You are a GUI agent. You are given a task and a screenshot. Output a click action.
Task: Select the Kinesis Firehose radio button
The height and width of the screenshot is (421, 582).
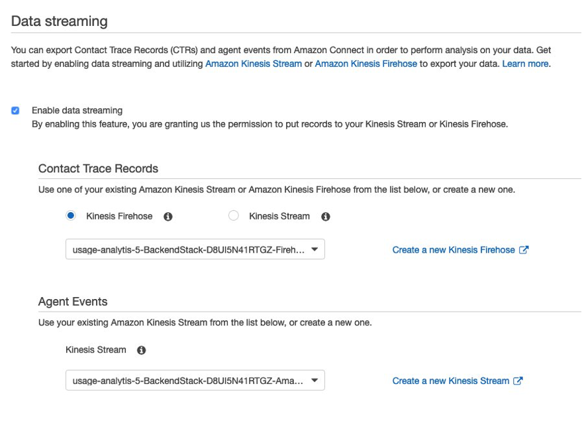point(71,216)
